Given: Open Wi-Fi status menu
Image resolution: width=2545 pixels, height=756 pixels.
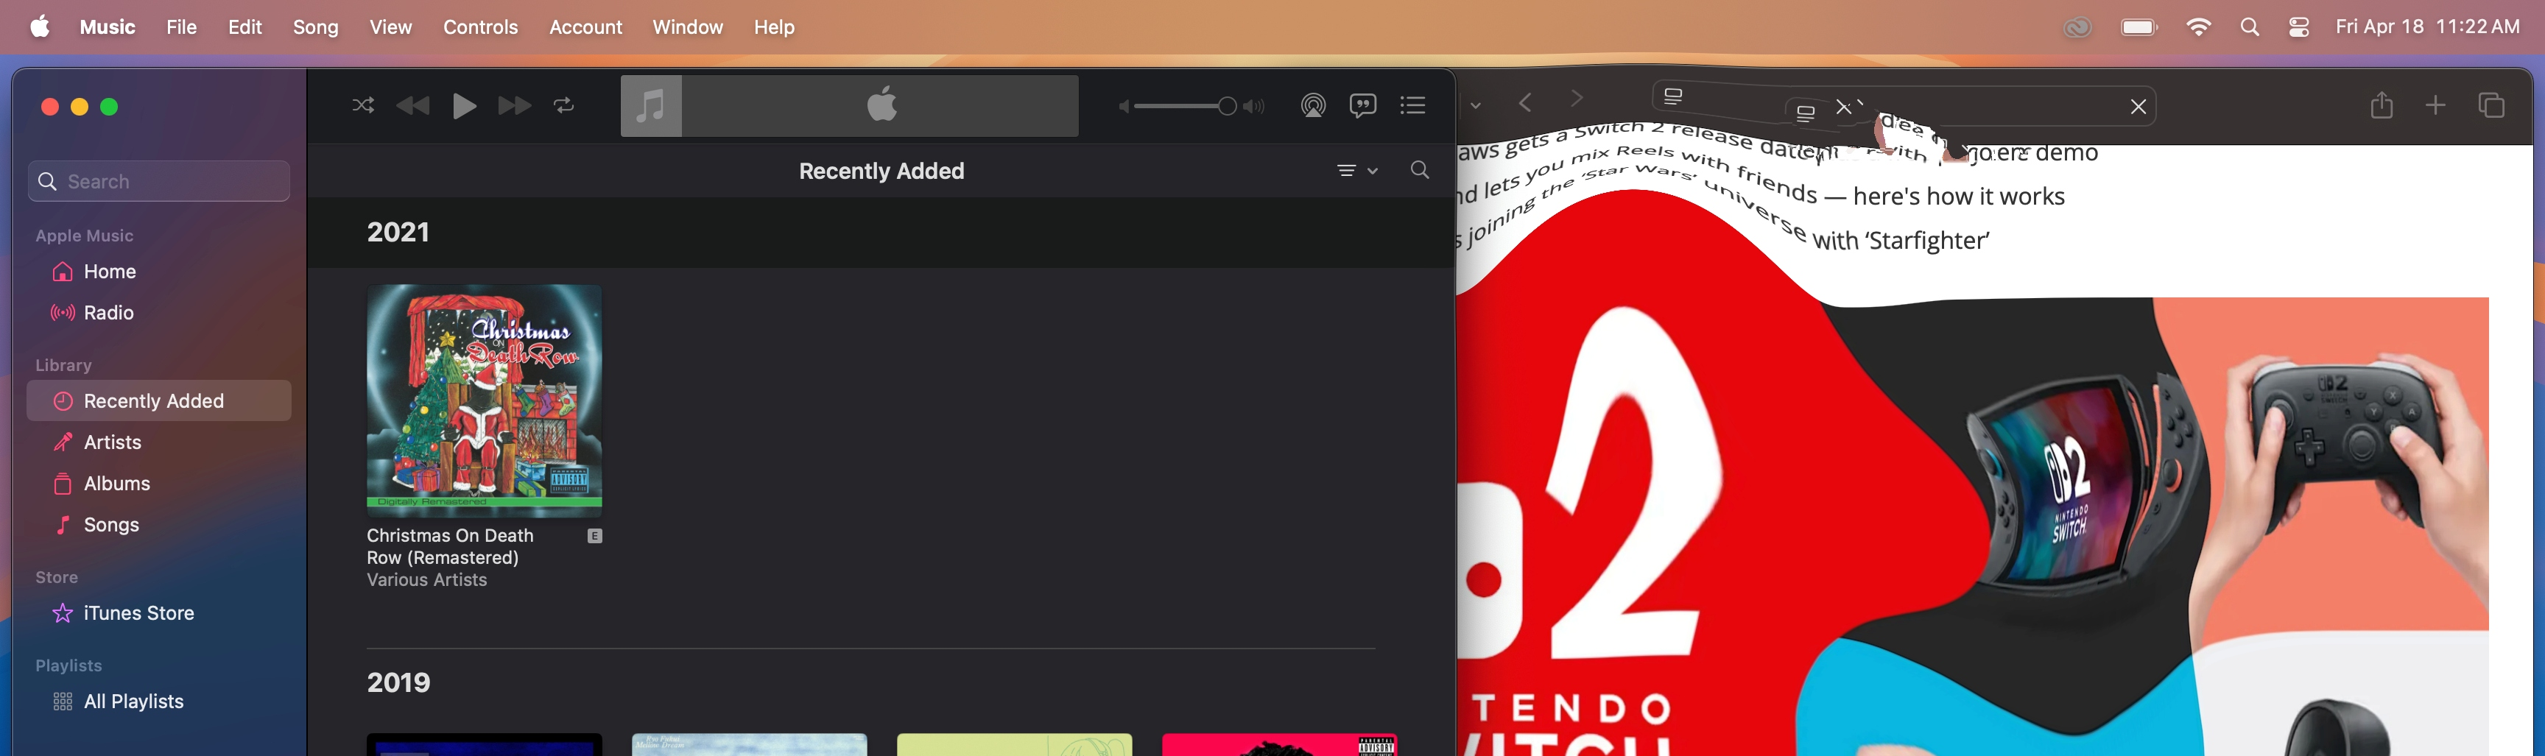Looking at the screenshot, I should tap(2199, 28).
